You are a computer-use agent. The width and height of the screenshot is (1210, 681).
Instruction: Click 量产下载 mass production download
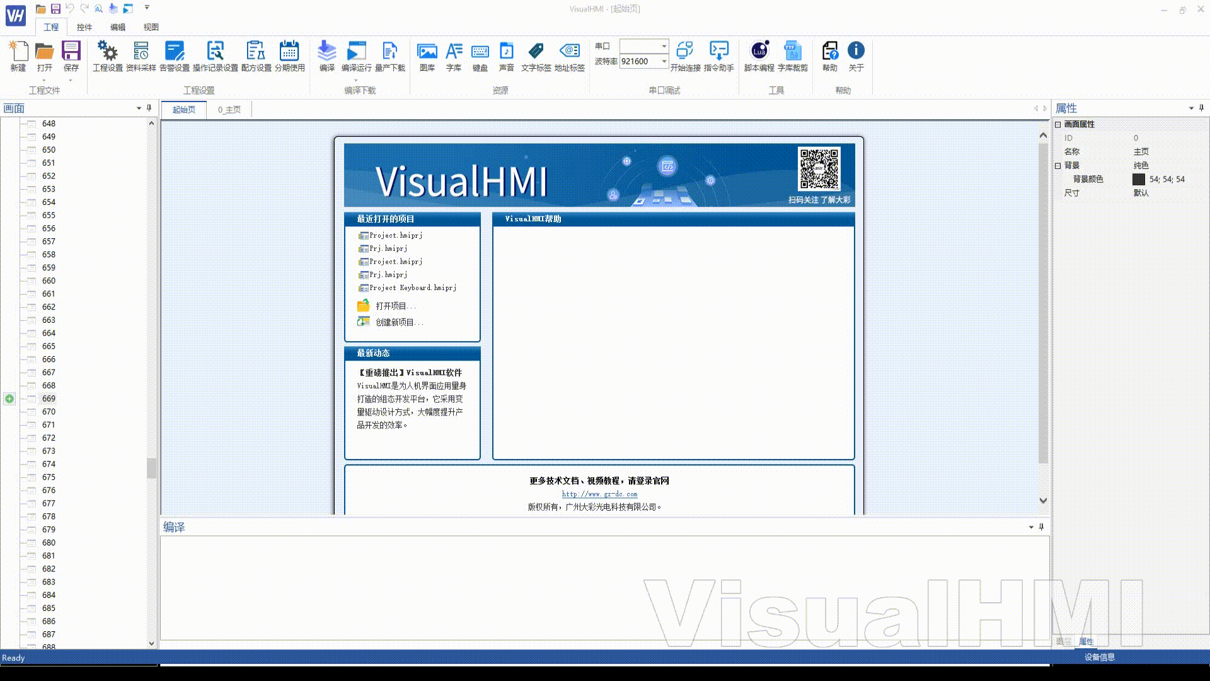click(390, 57)
